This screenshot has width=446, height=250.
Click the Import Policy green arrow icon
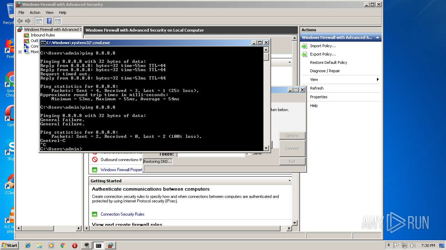(305, 46)
